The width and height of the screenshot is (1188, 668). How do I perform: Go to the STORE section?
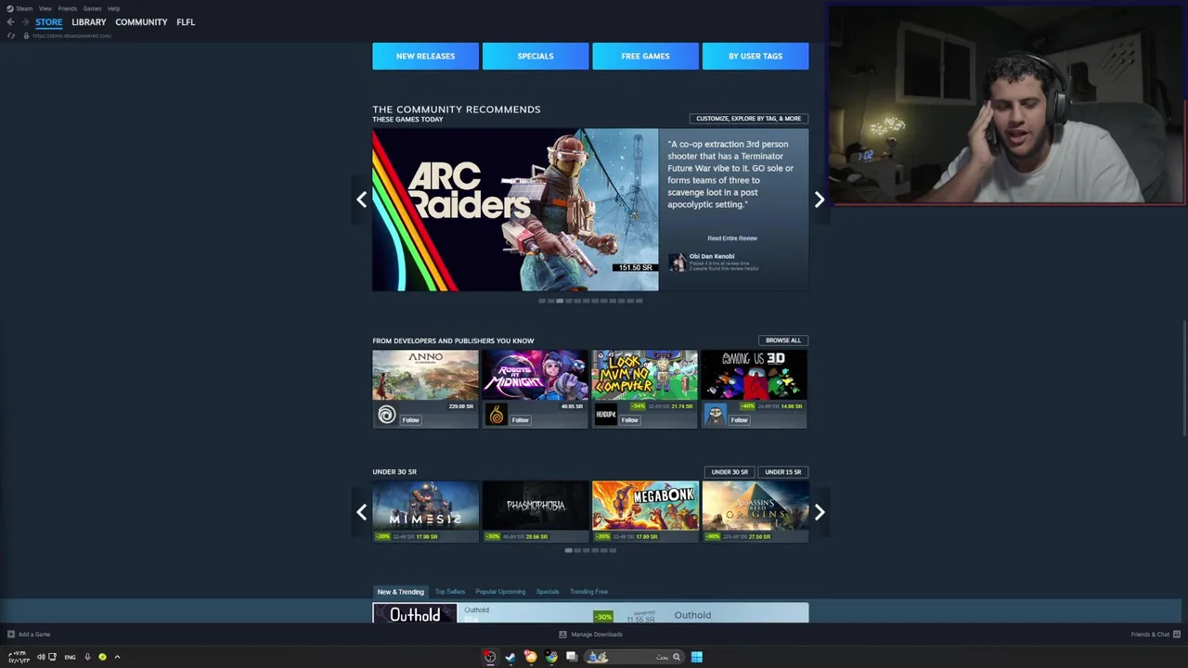coord(49,22)
